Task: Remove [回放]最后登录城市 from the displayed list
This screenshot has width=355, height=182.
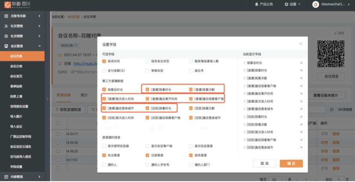Action: (x=302, y=147)
